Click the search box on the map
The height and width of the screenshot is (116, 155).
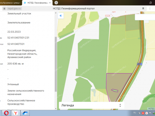pos(145,17)
